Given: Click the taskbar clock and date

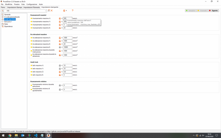Looking at the screenshot, I should pos(209,135).
